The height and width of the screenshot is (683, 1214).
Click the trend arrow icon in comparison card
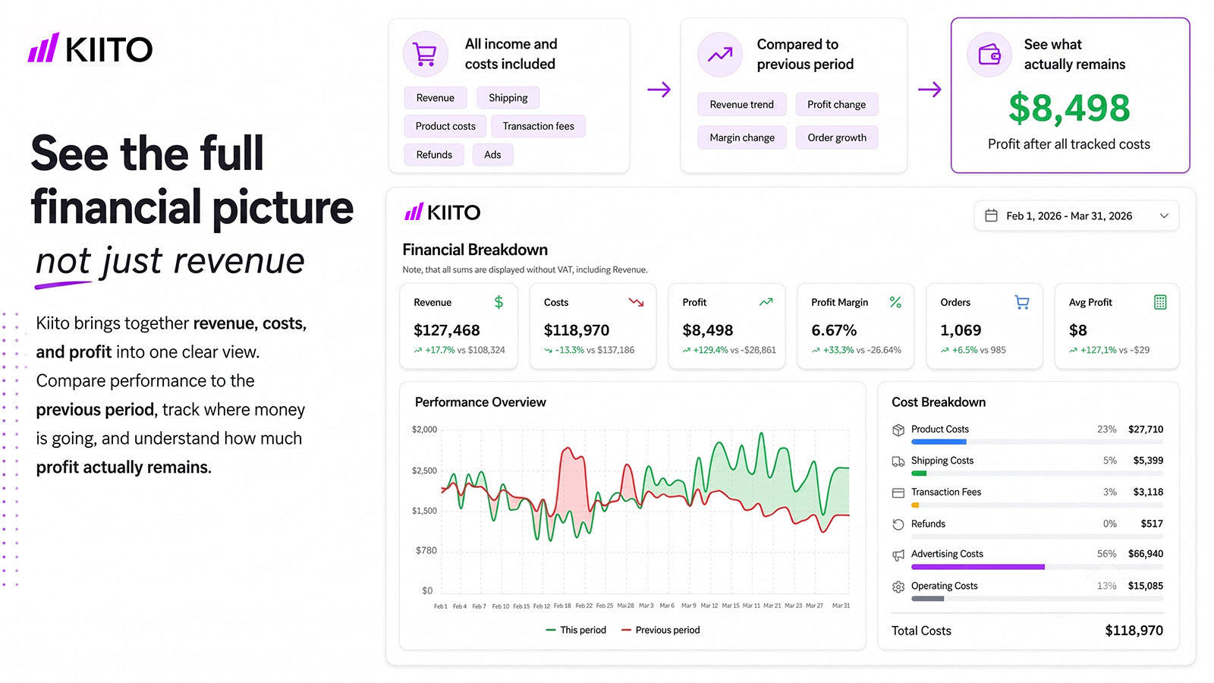tap(720, 55)
